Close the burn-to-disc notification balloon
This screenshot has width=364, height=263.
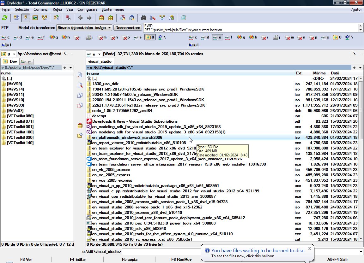(309, 248)
